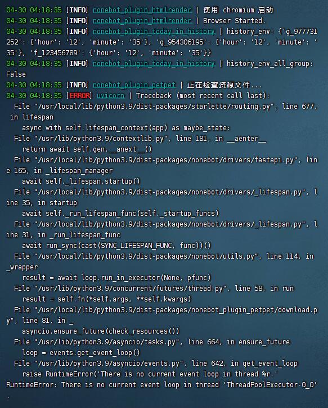Click the 'False' value under history_env_all_group

(16, 74)
